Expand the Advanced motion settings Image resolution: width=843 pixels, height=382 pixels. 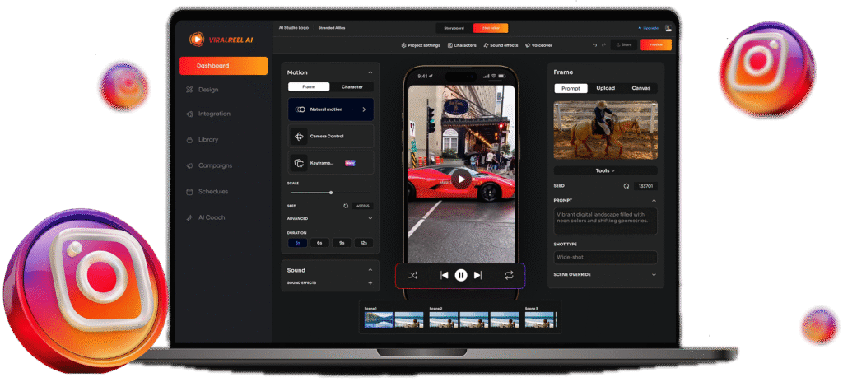370,219
